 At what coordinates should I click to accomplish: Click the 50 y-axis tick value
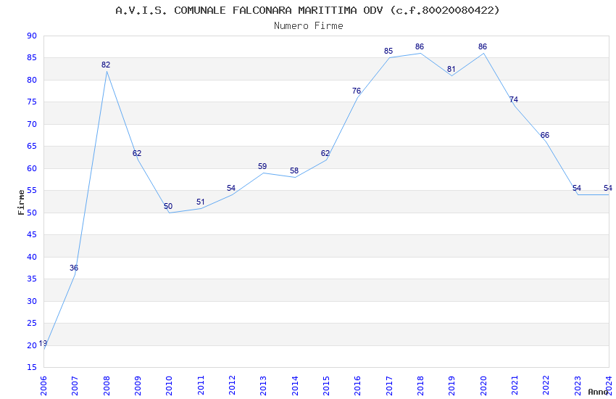coord(32,213)
